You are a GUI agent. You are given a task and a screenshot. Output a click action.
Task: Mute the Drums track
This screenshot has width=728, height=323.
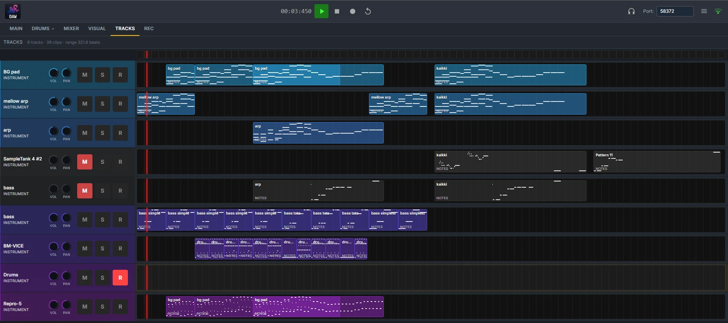pos(85,278)
